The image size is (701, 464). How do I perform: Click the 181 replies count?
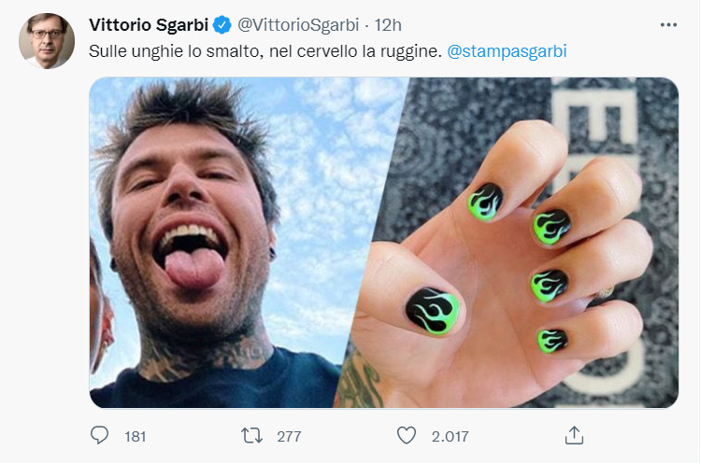tap(135, 436)
